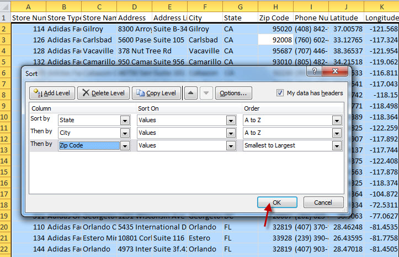This screenshot has height=257, width=399.
Task: Click cell containing 92008
Action: pos(275,40)
